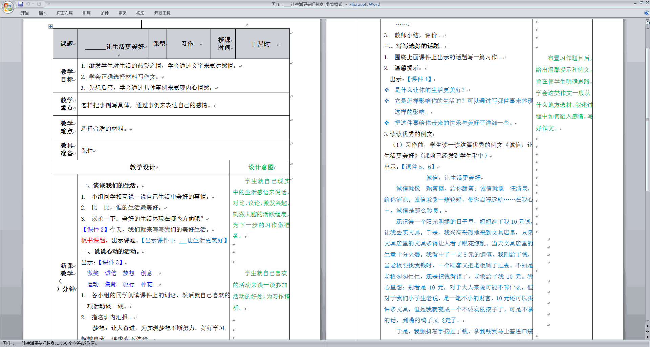The width and height of the screenshot is (650, 347).
Task: Click the 教学难点 row label
Action: [x=67, y=127]
